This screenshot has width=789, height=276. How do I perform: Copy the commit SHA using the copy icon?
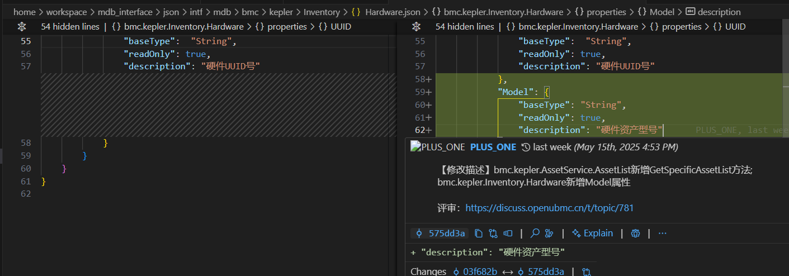(x=478, y=234)
